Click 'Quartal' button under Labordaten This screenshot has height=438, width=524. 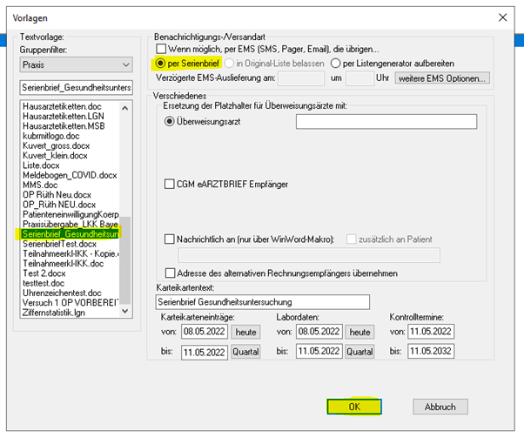pyautogui.click(x=359, y=352)
